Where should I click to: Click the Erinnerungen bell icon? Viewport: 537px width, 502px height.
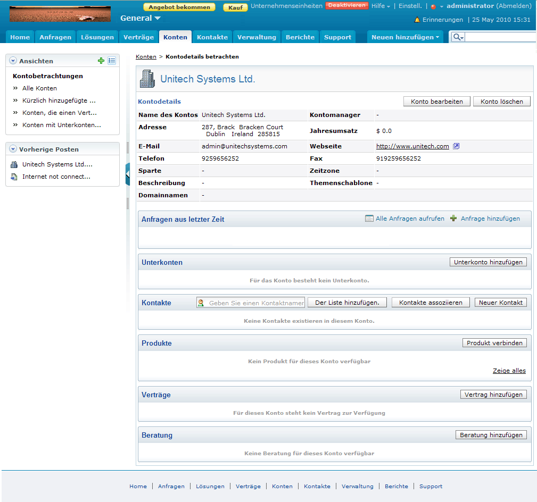(x=417, y=20)
